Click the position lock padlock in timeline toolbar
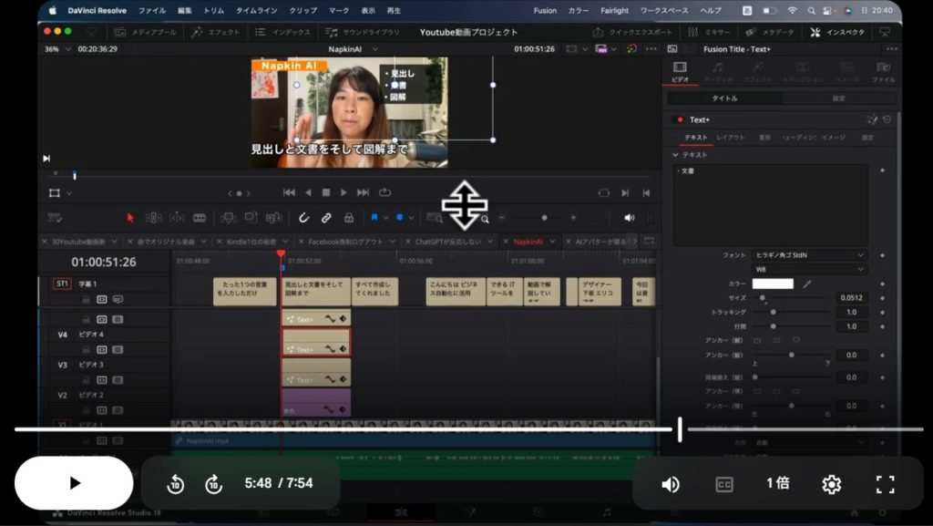The width and height of the screenshot is (933, 526). coord(349,218)
